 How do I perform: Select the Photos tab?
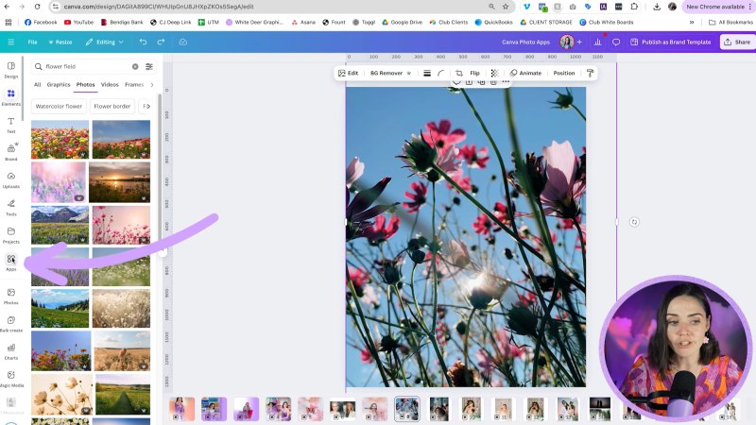[85, 85]
